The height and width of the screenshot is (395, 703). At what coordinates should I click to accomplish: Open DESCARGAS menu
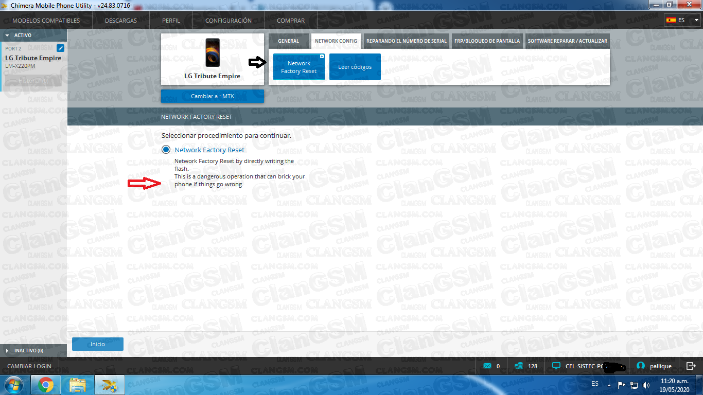coord(121,21)
